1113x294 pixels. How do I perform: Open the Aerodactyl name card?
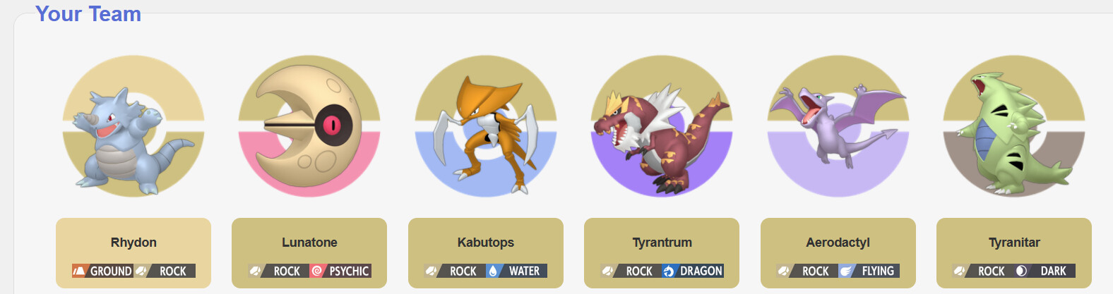coord(838,253)
